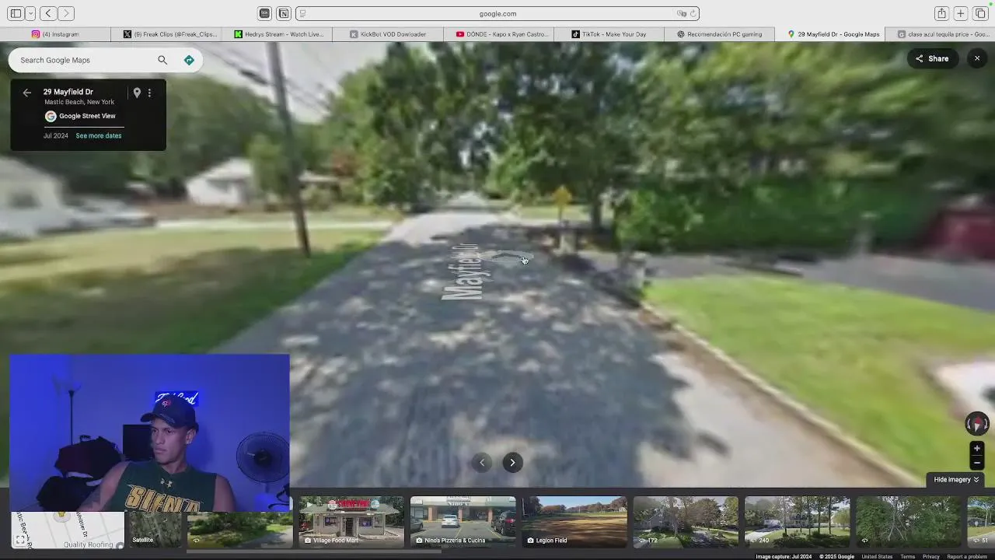Open the Village Food Mart photo
This screenshot has height=560, width=995.
(x=351, y=522)
